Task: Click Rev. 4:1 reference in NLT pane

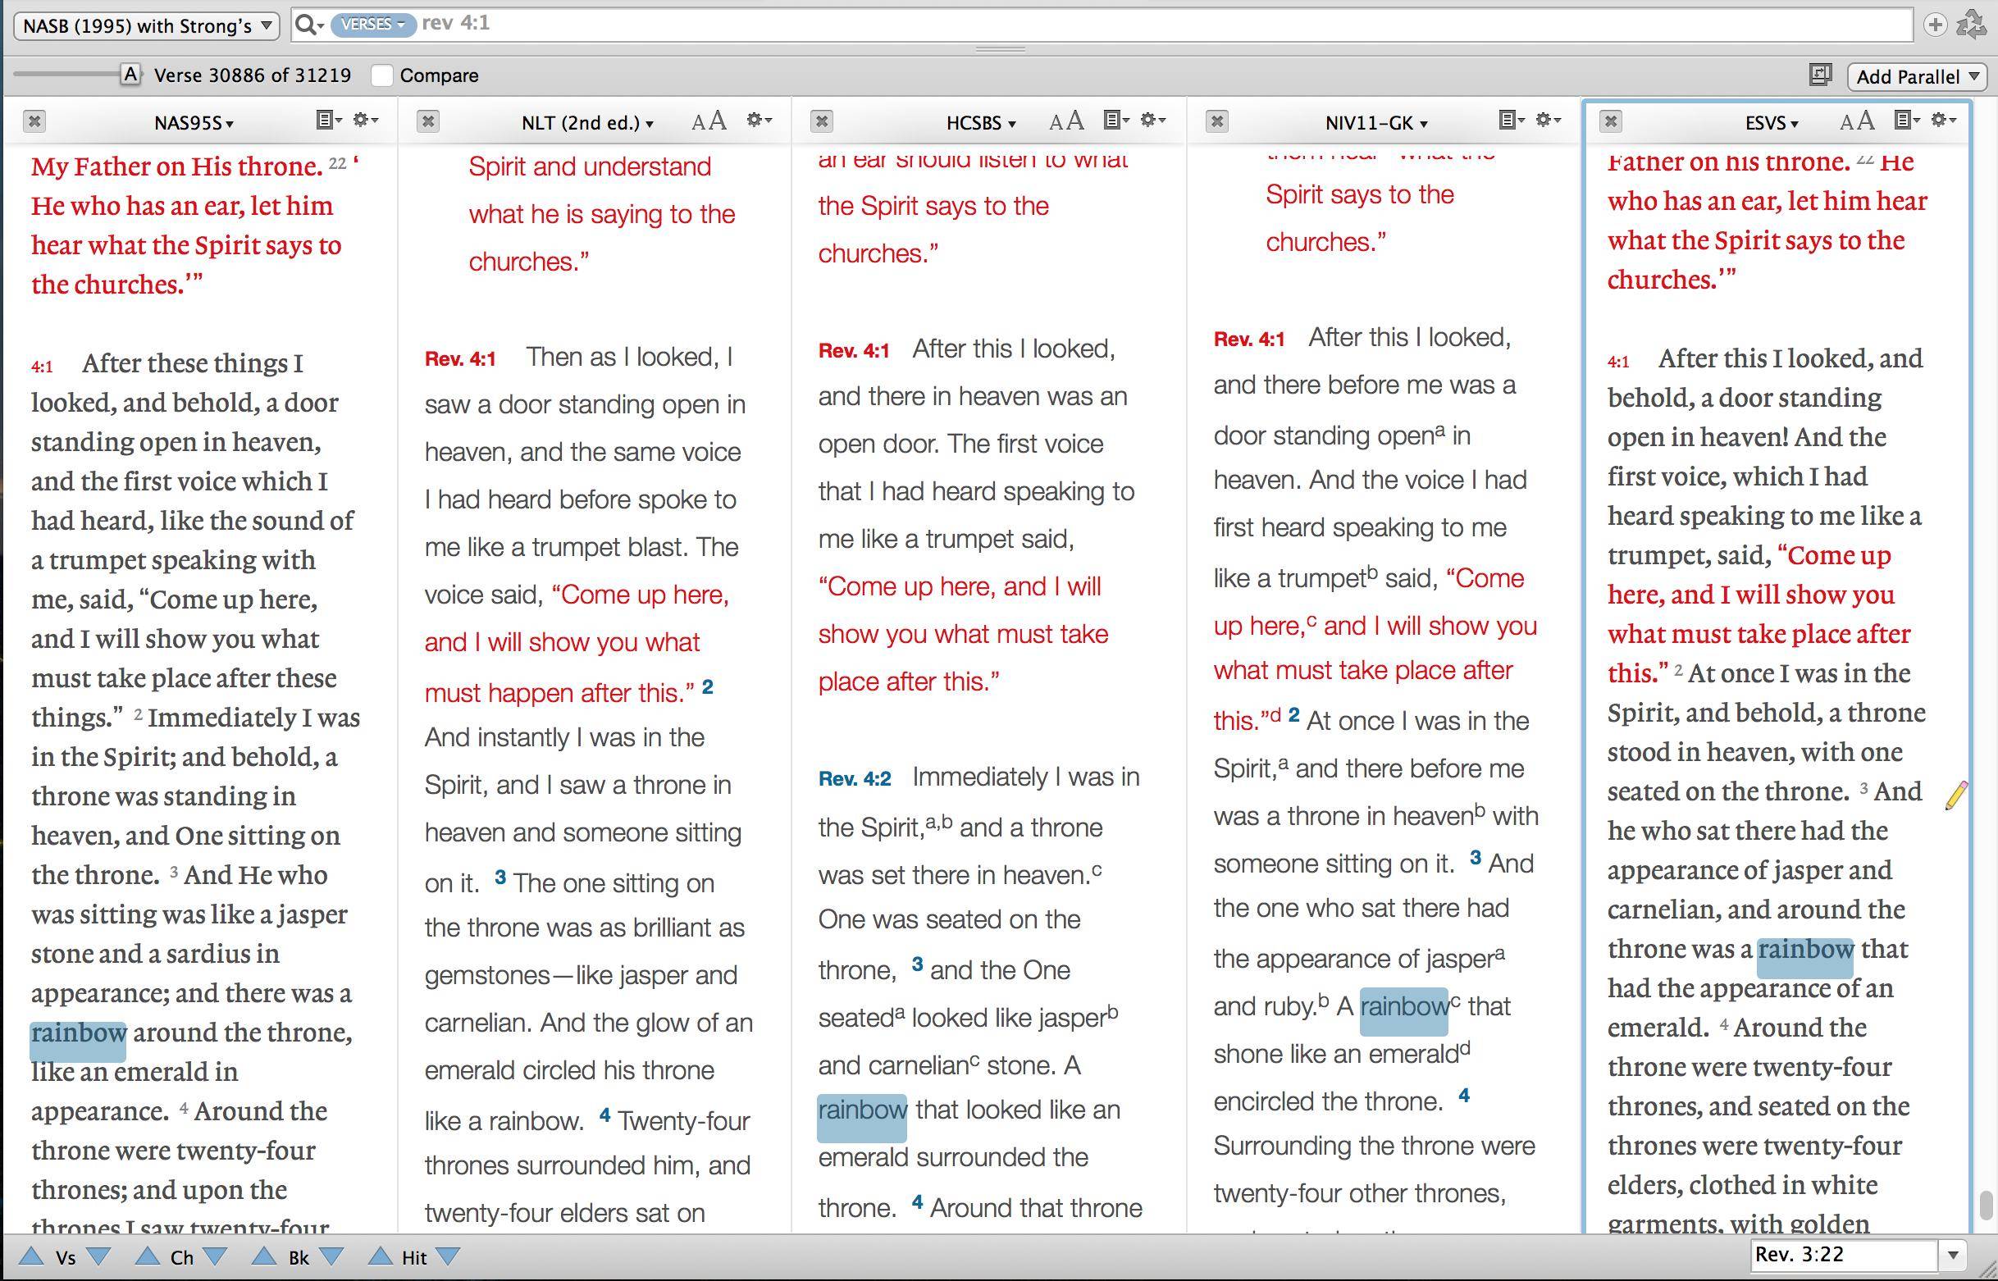Action: click(x=460, y=358)
